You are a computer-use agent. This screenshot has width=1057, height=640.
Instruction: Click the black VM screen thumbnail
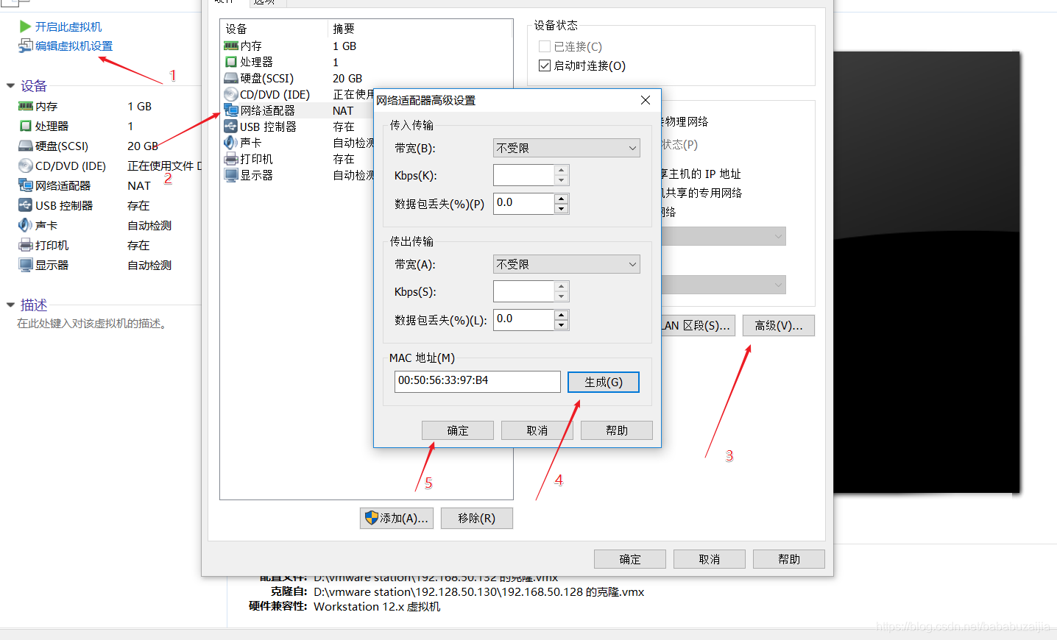click(927, 272)
